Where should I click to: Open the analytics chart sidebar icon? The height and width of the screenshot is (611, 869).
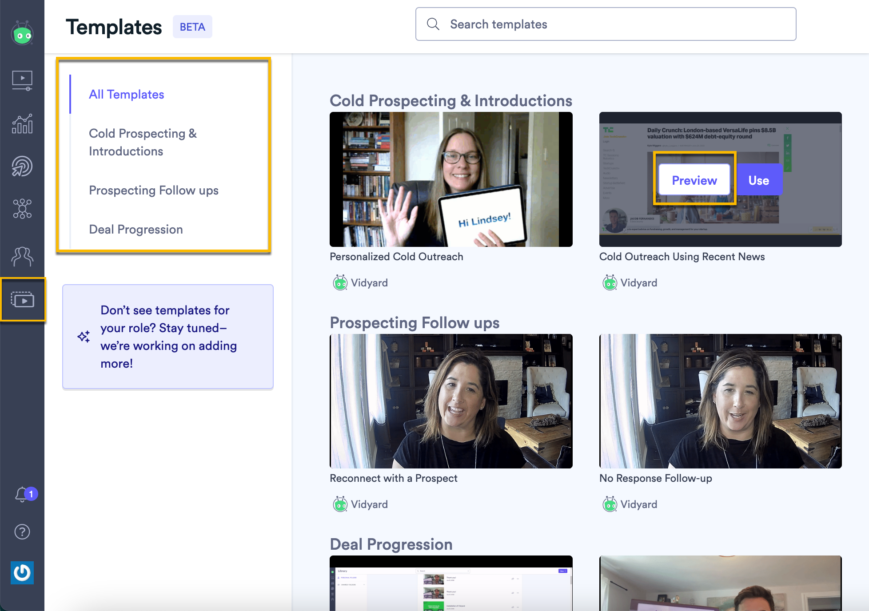click(x=22, y=123)
